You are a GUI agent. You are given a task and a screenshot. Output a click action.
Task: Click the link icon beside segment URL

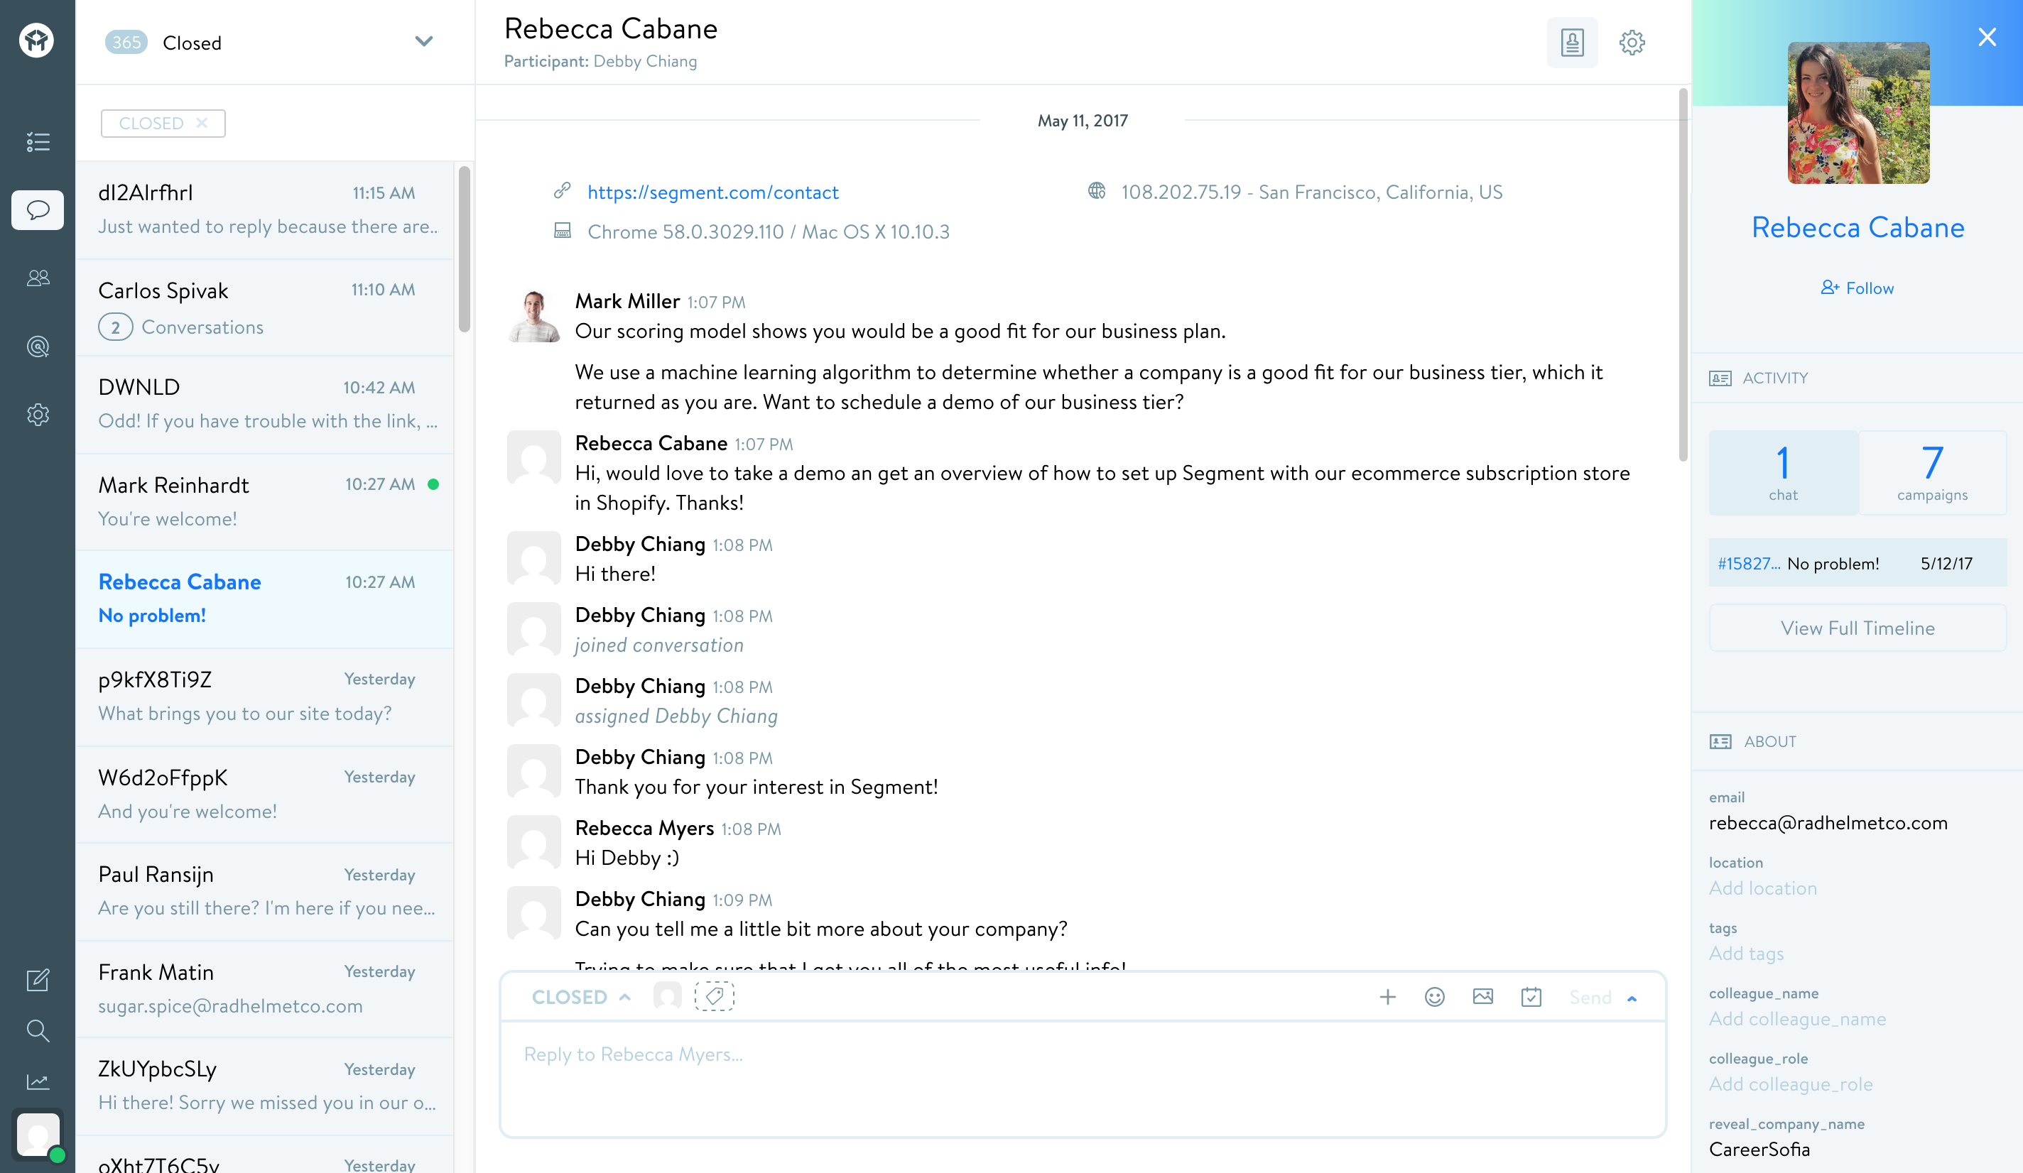coord(562,191)
